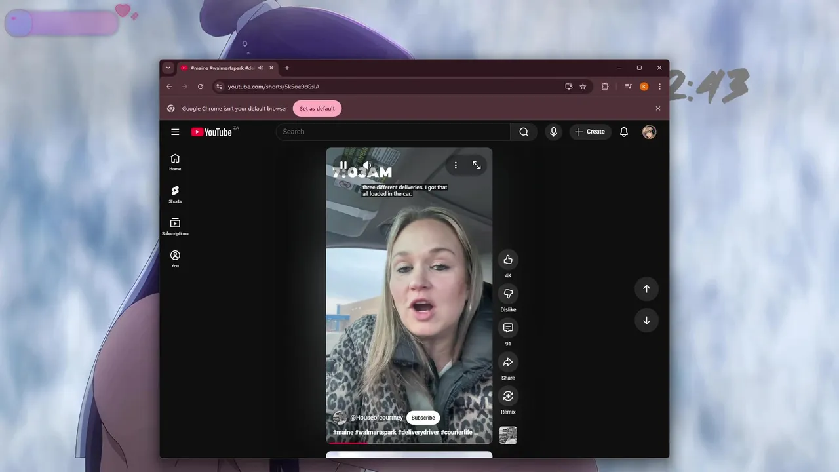Open the YouTube hamburger guide menu
The image size is (839, 472).
click(175, 132)
